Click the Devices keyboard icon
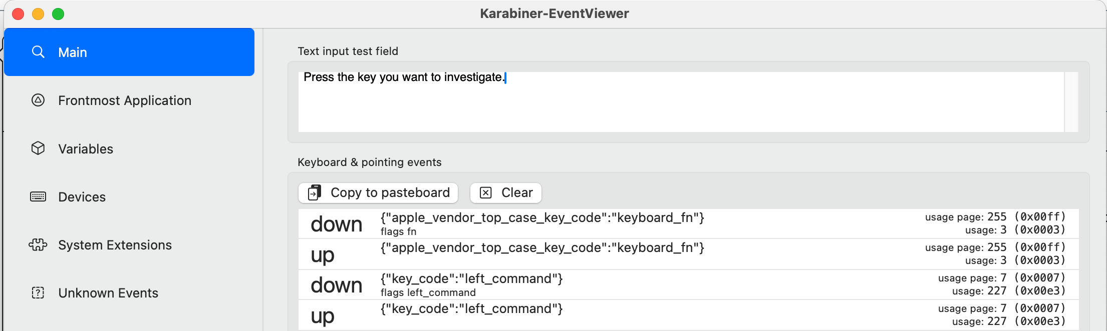1107x331 pixels. click(x=38, y=196)
